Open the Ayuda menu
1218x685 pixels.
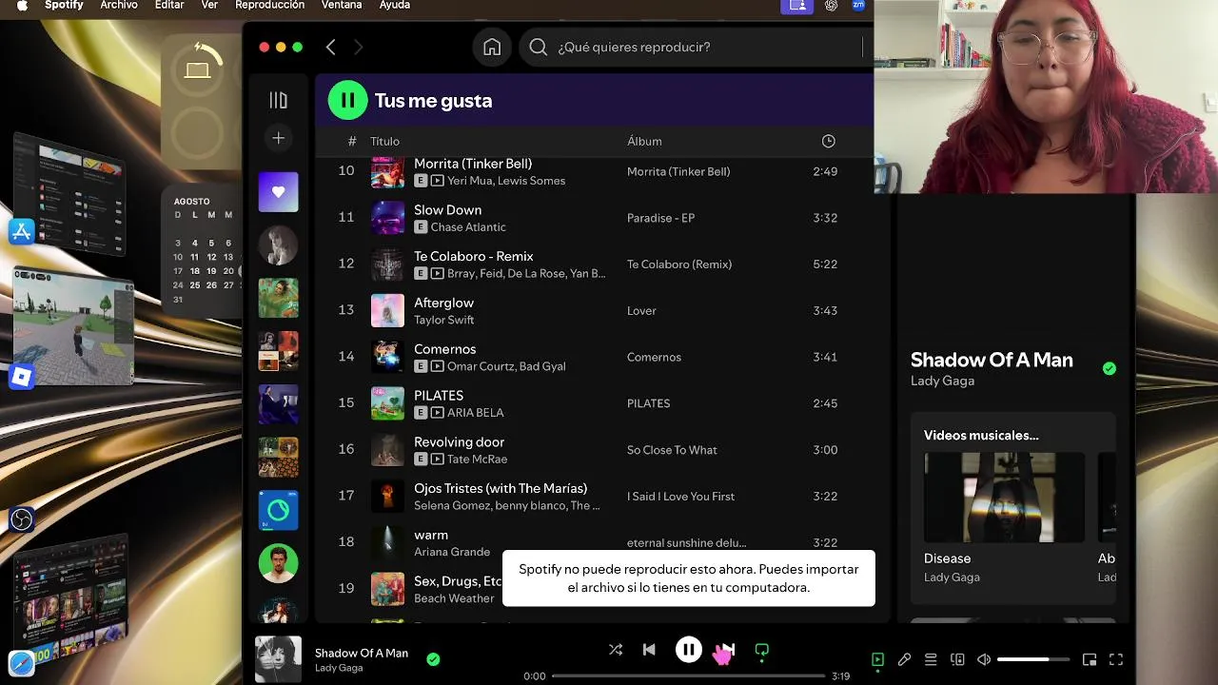click(x=395, y=5)
